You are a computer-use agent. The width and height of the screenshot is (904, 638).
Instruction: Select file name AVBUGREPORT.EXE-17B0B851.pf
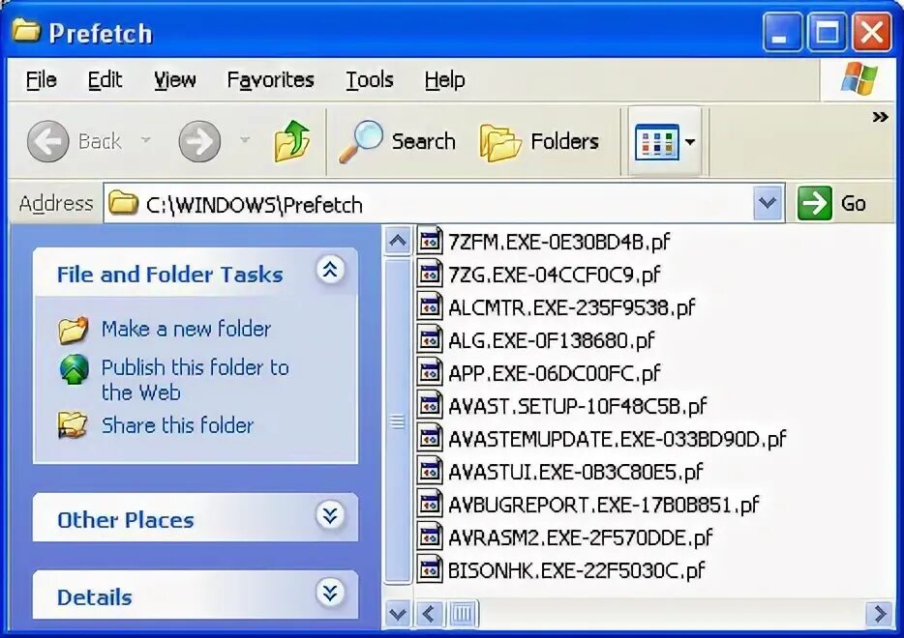tap(604, 505)
